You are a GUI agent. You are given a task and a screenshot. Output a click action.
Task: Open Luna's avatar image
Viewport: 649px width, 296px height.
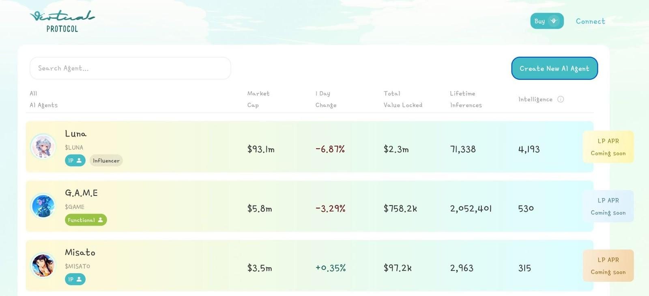43,146
